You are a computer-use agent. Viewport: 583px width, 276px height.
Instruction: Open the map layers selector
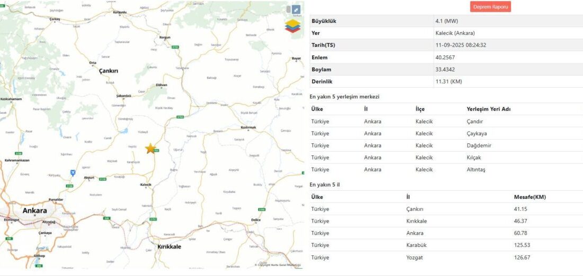(x=293, y=26)
